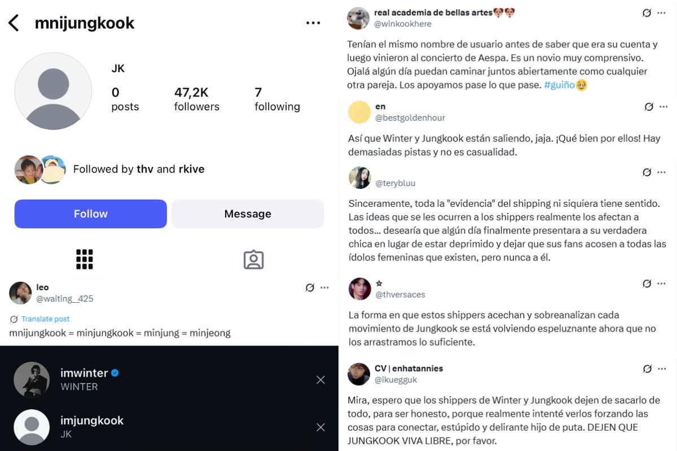Open thv from followed-by line

[145, 169]
